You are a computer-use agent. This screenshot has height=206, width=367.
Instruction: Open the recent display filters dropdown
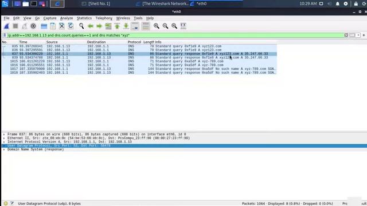coord(358,35)
